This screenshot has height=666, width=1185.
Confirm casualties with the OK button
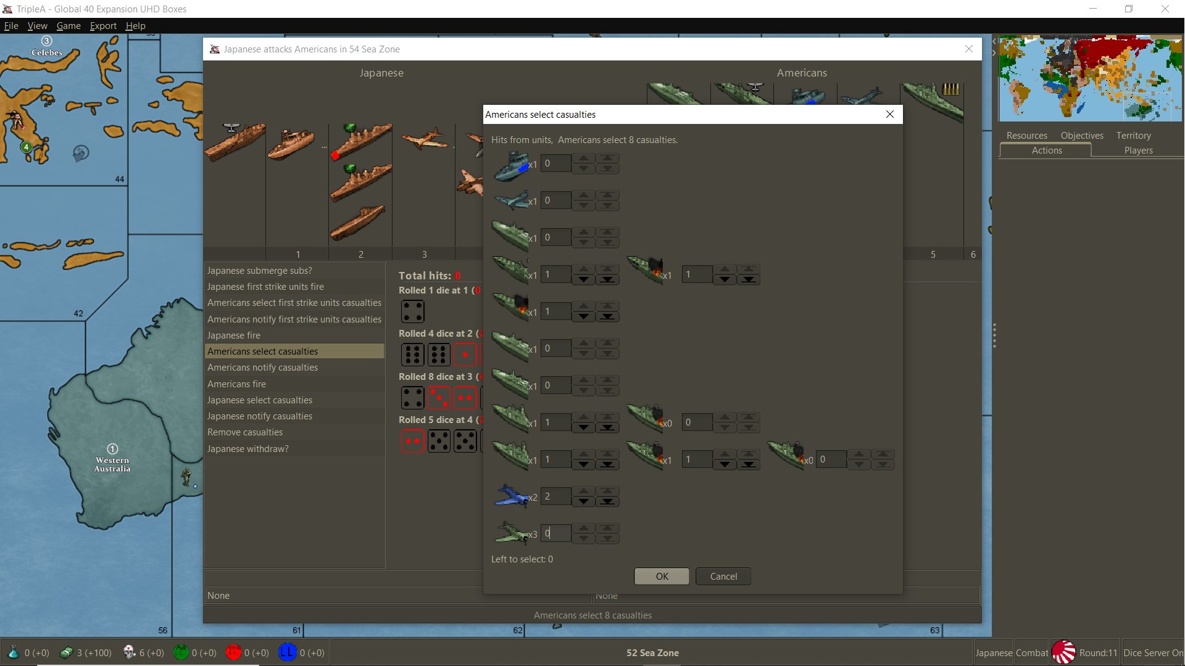pos(662,576)
